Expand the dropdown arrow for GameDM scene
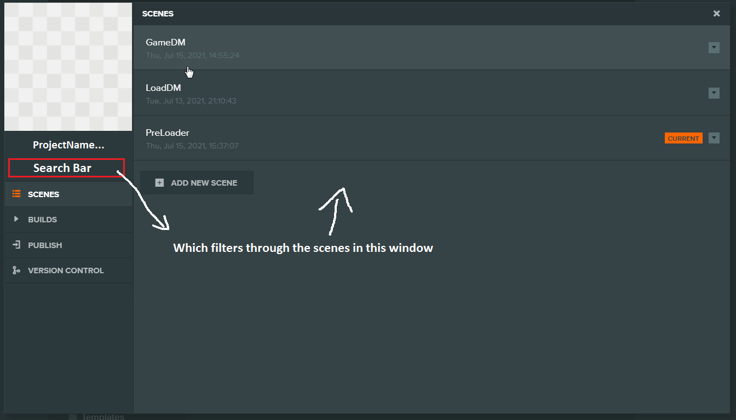Image resolution: width=736 pixels, height=420 pixels. [x=714, y=48]
